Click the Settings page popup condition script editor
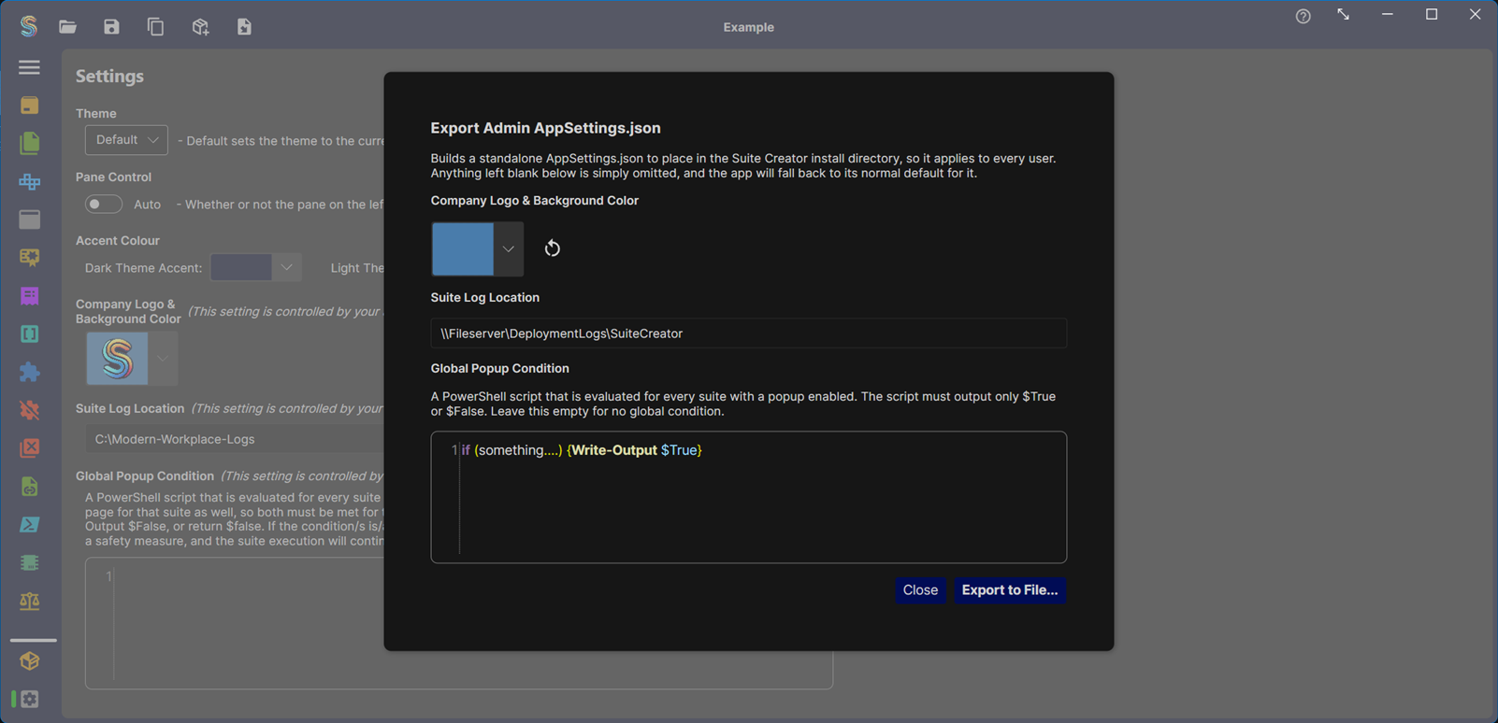 point(458,623)
